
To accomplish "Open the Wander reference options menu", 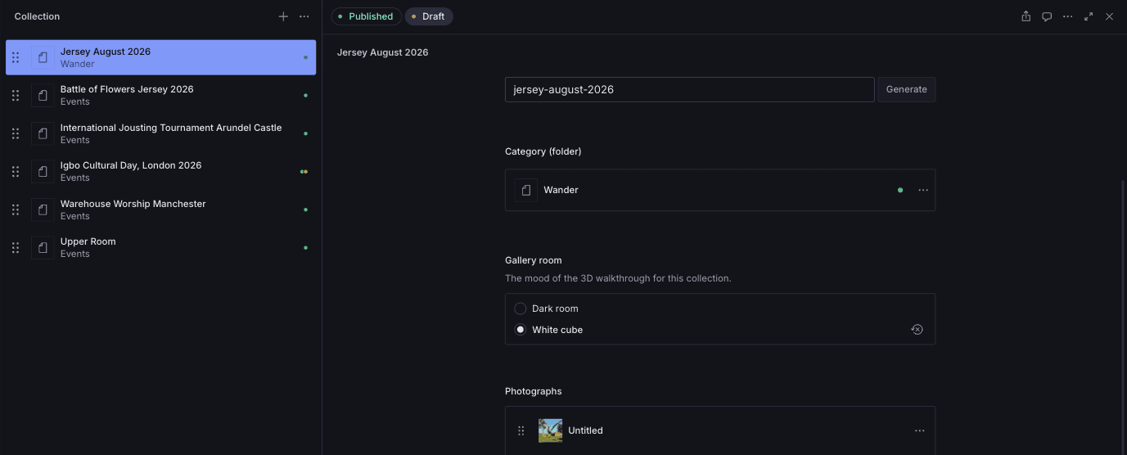I will click(923, 190).
